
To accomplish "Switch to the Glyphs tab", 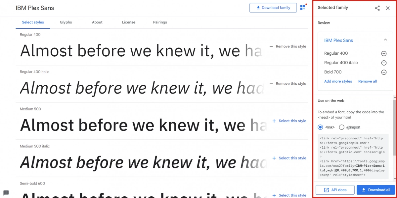I will point(66,22).
